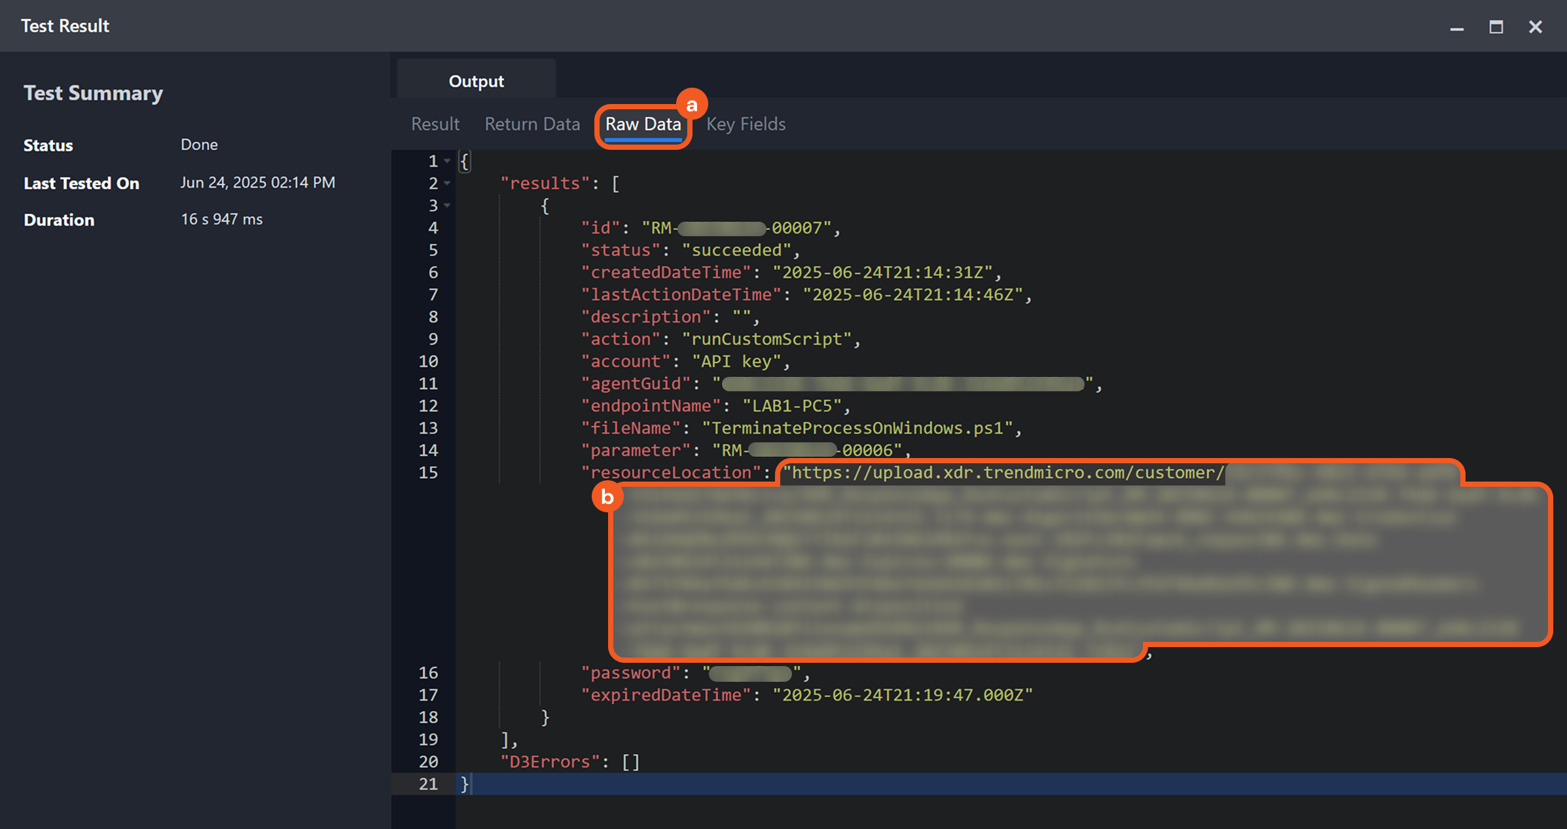This screenshot has height=829, width=1567.
Task: Click the expiredDateTime value
Action: pos(902,695)
